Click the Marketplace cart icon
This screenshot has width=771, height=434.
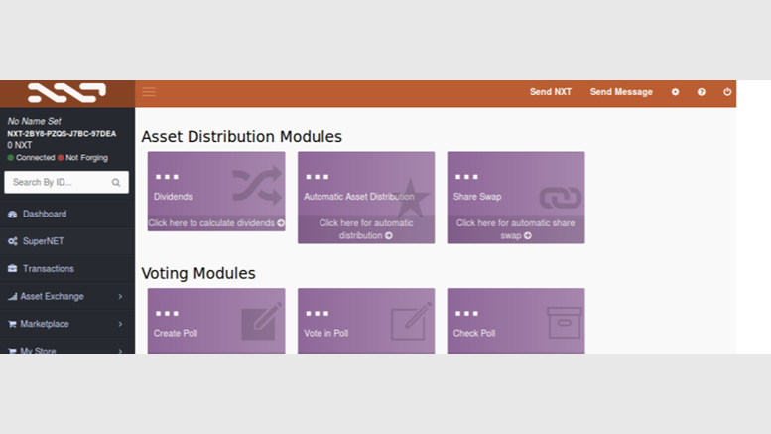pyautogui.click(x=12, y=324)
